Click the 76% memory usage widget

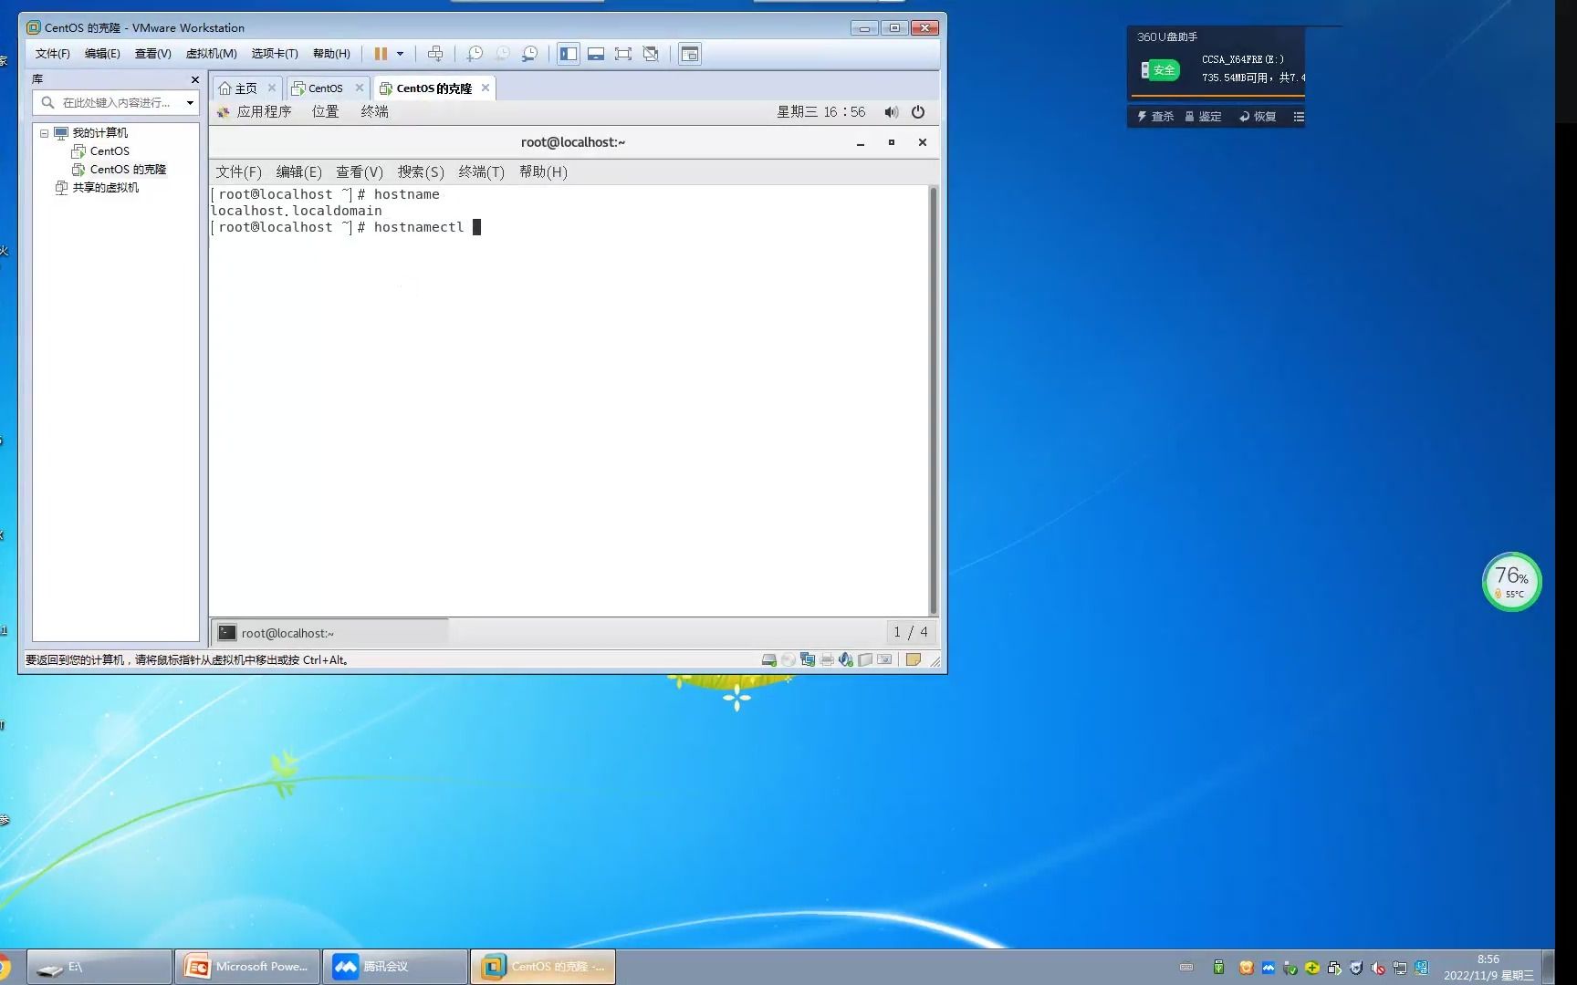(x=1511, y=582)
